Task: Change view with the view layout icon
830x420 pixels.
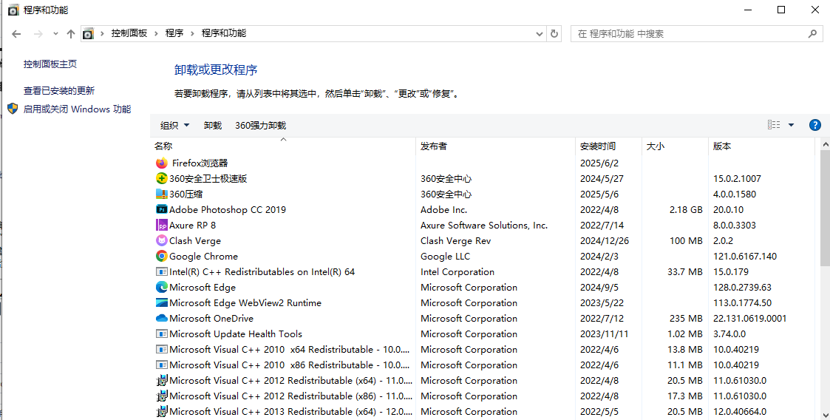Action: 774,125
